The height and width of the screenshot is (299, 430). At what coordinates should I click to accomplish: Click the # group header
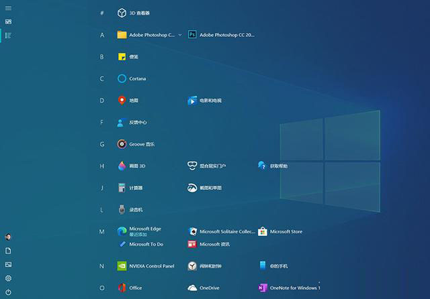pyautogui.click(x=101, y=13)
